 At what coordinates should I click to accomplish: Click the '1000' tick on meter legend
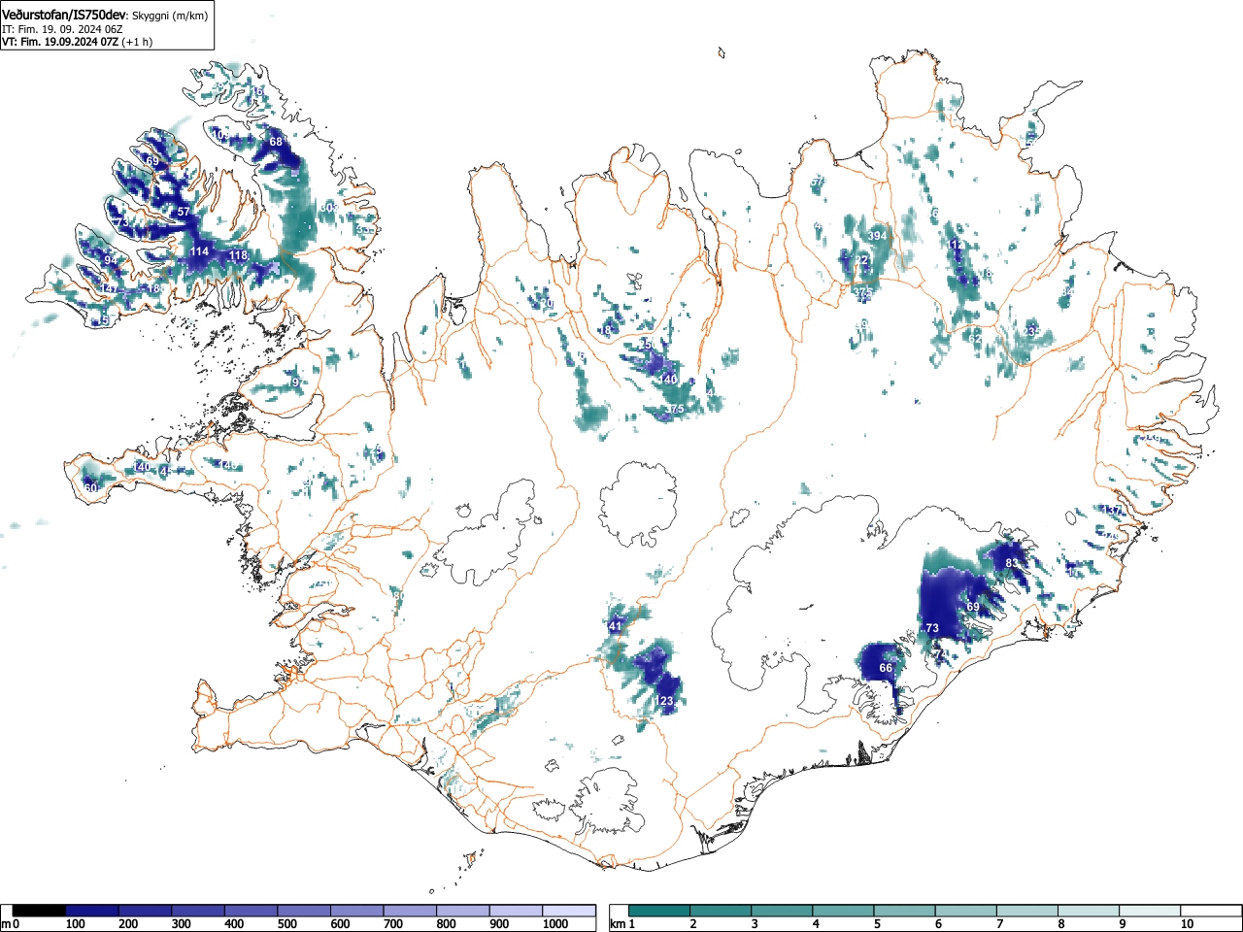coord(555,924)
